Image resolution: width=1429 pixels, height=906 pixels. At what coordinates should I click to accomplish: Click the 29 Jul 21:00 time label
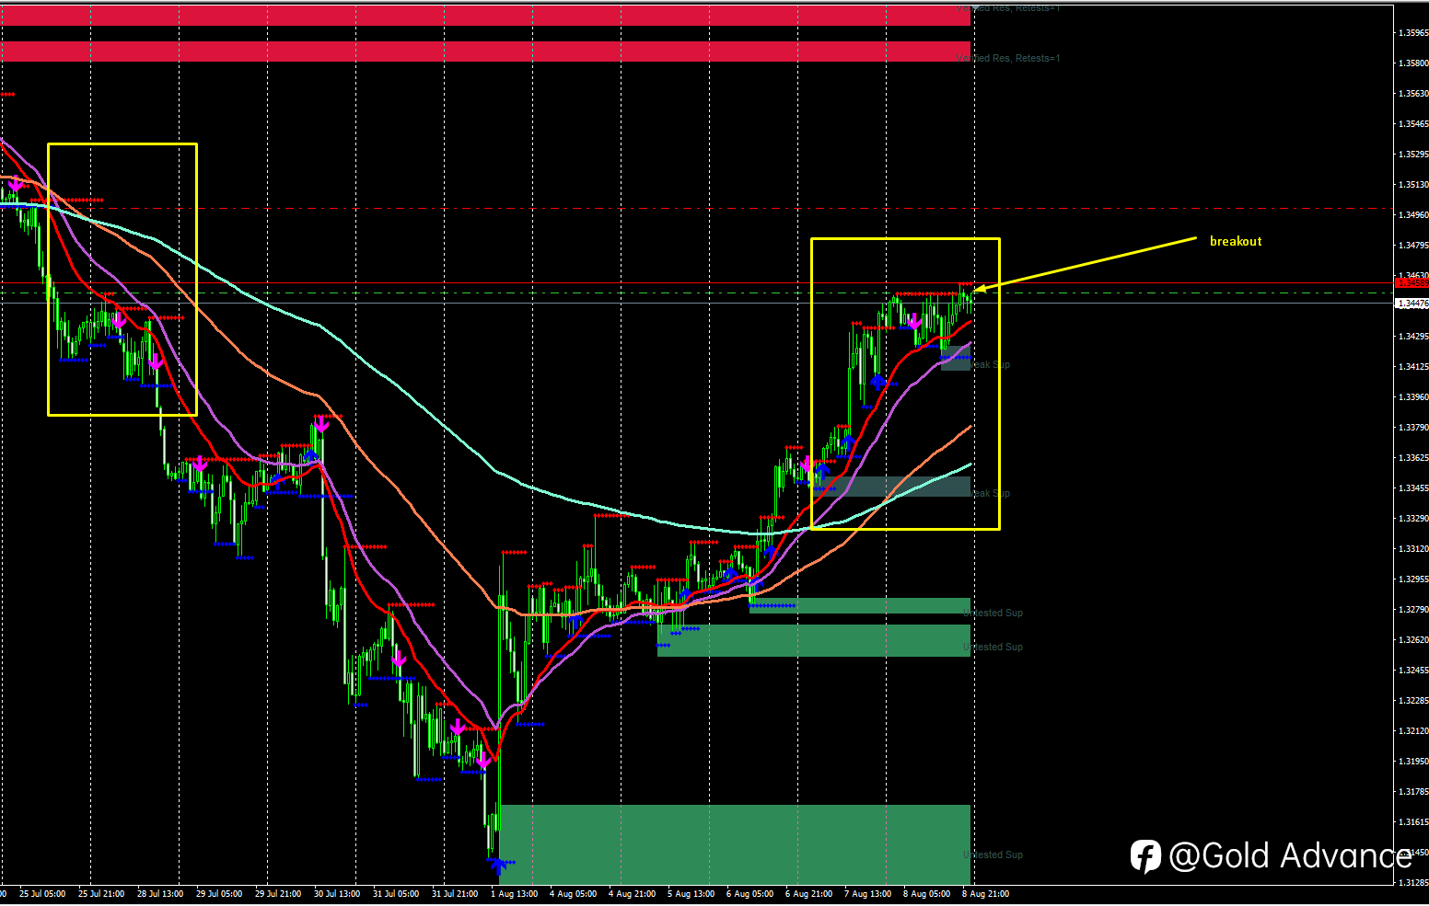[x=278, y=894]
